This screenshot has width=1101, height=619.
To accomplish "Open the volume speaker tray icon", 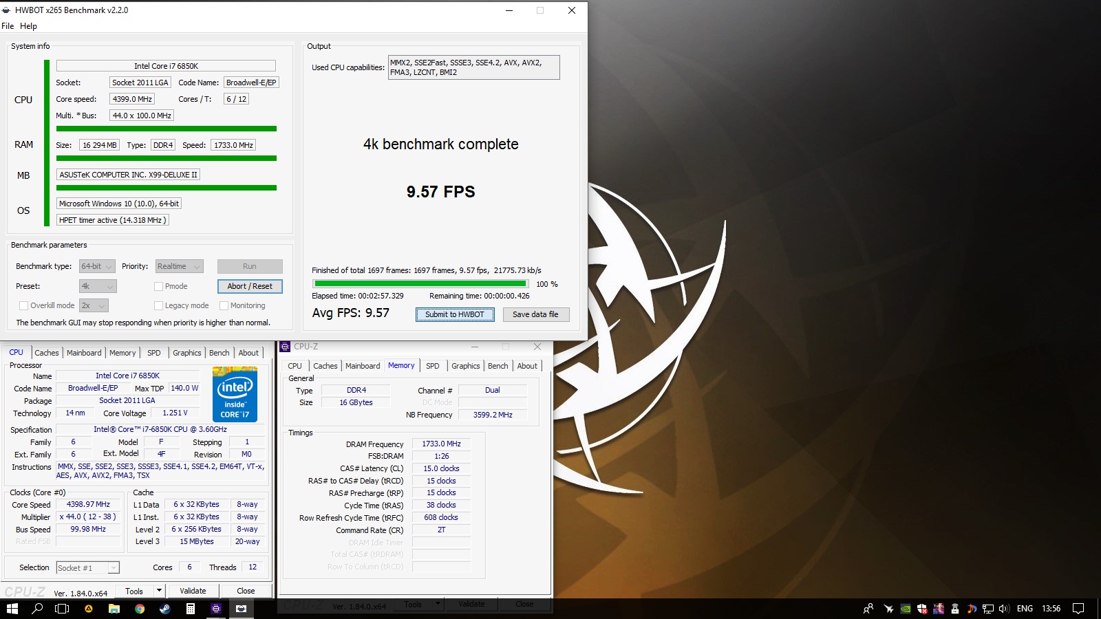I will [1004, 609].
